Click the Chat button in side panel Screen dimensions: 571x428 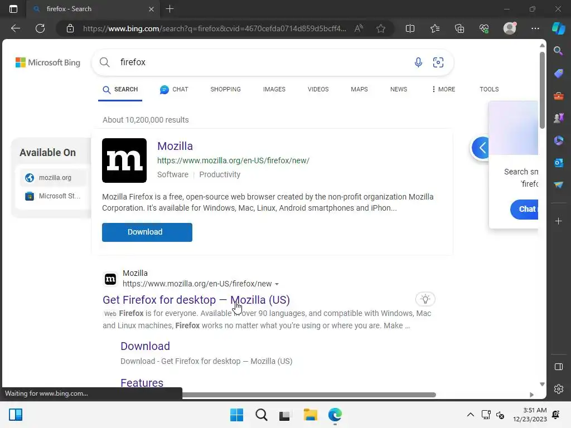(524, 210)
